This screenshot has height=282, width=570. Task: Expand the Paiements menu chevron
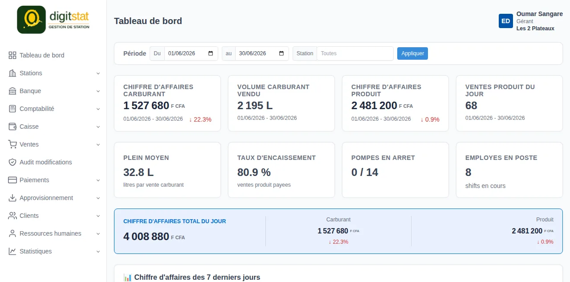[98, 180]
